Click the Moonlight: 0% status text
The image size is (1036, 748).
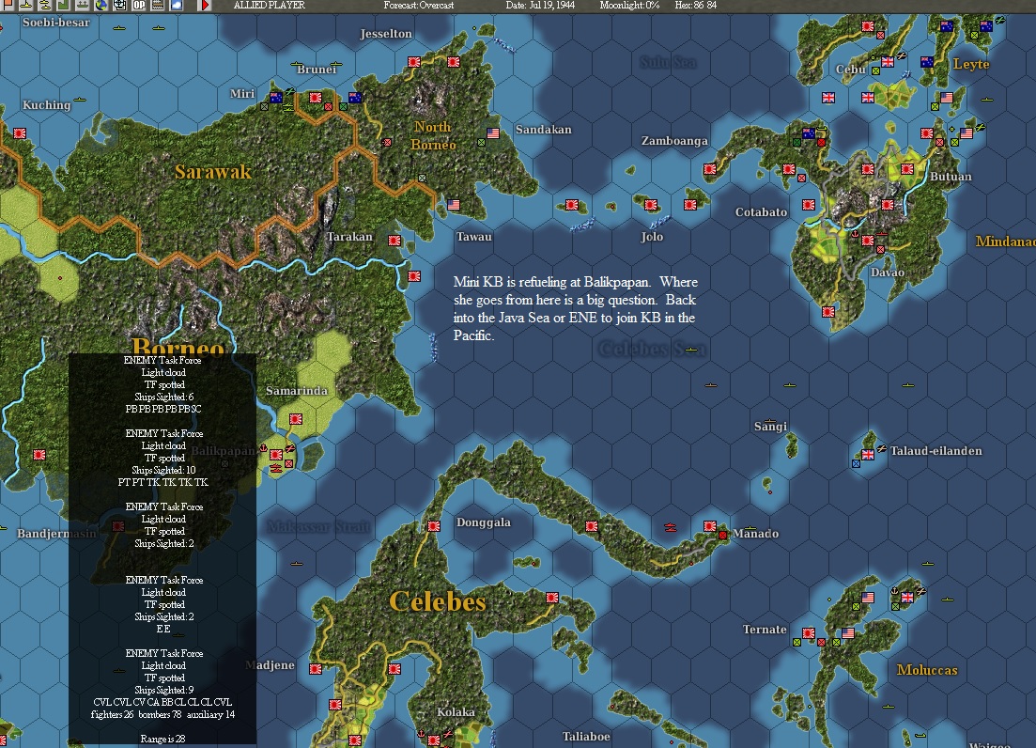pos(629,5)
